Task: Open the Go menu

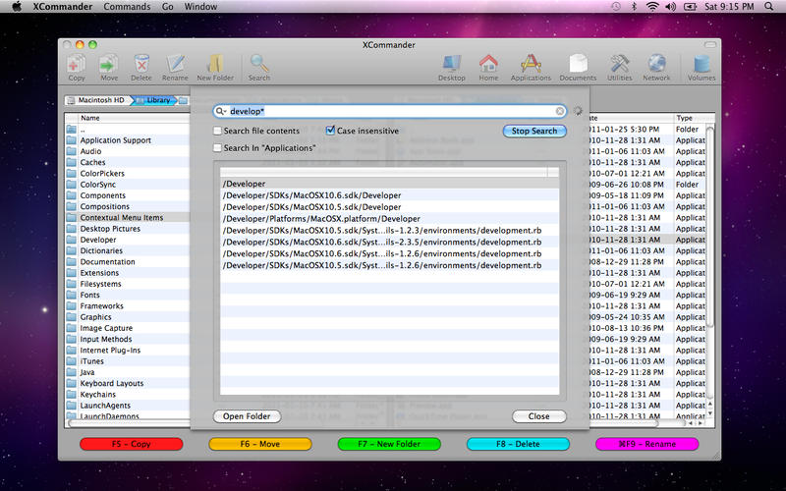Action: 168,7
